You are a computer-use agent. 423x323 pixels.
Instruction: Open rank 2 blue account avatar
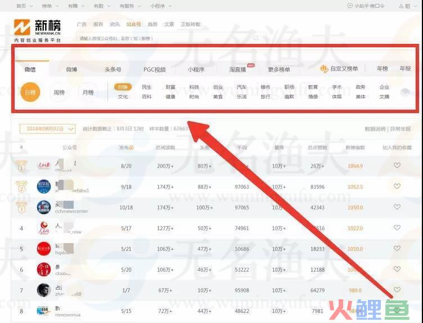pos(44,186)
